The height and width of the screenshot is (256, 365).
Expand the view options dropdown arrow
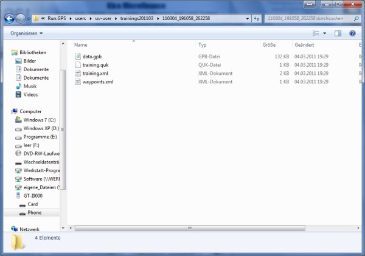pos(325,33)
